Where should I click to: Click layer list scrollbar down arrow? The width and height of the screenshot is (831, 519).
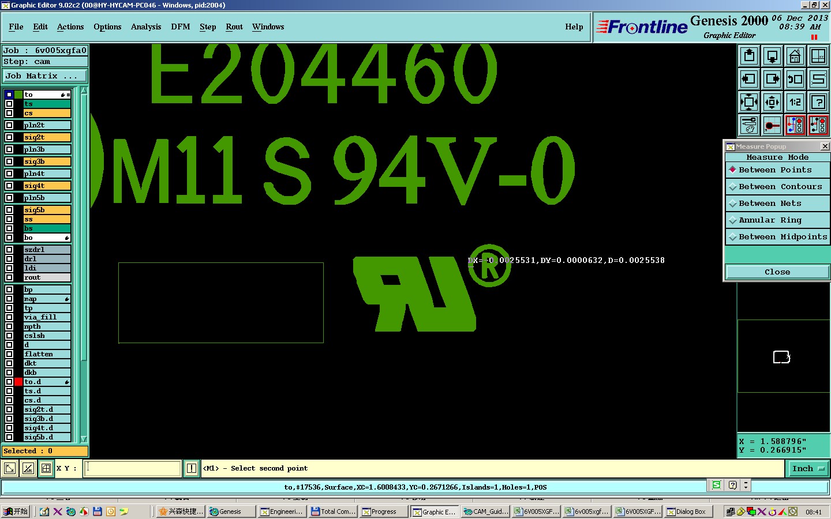(84, 439)
